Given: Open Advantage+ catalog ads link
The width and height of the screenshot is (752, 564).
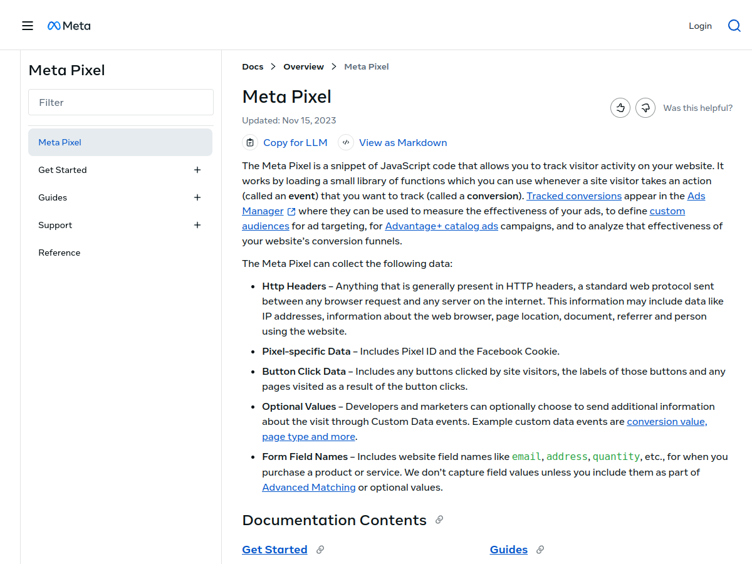Looking at the screenshot, I should pos(442,226).
